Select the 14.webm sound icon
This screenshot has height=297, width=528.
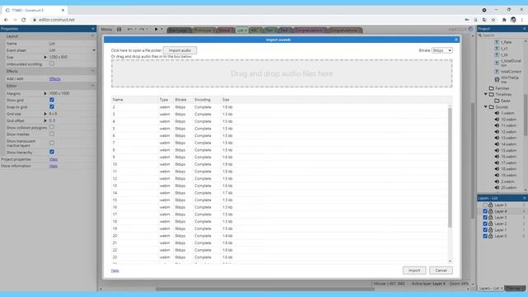[497, 144]
